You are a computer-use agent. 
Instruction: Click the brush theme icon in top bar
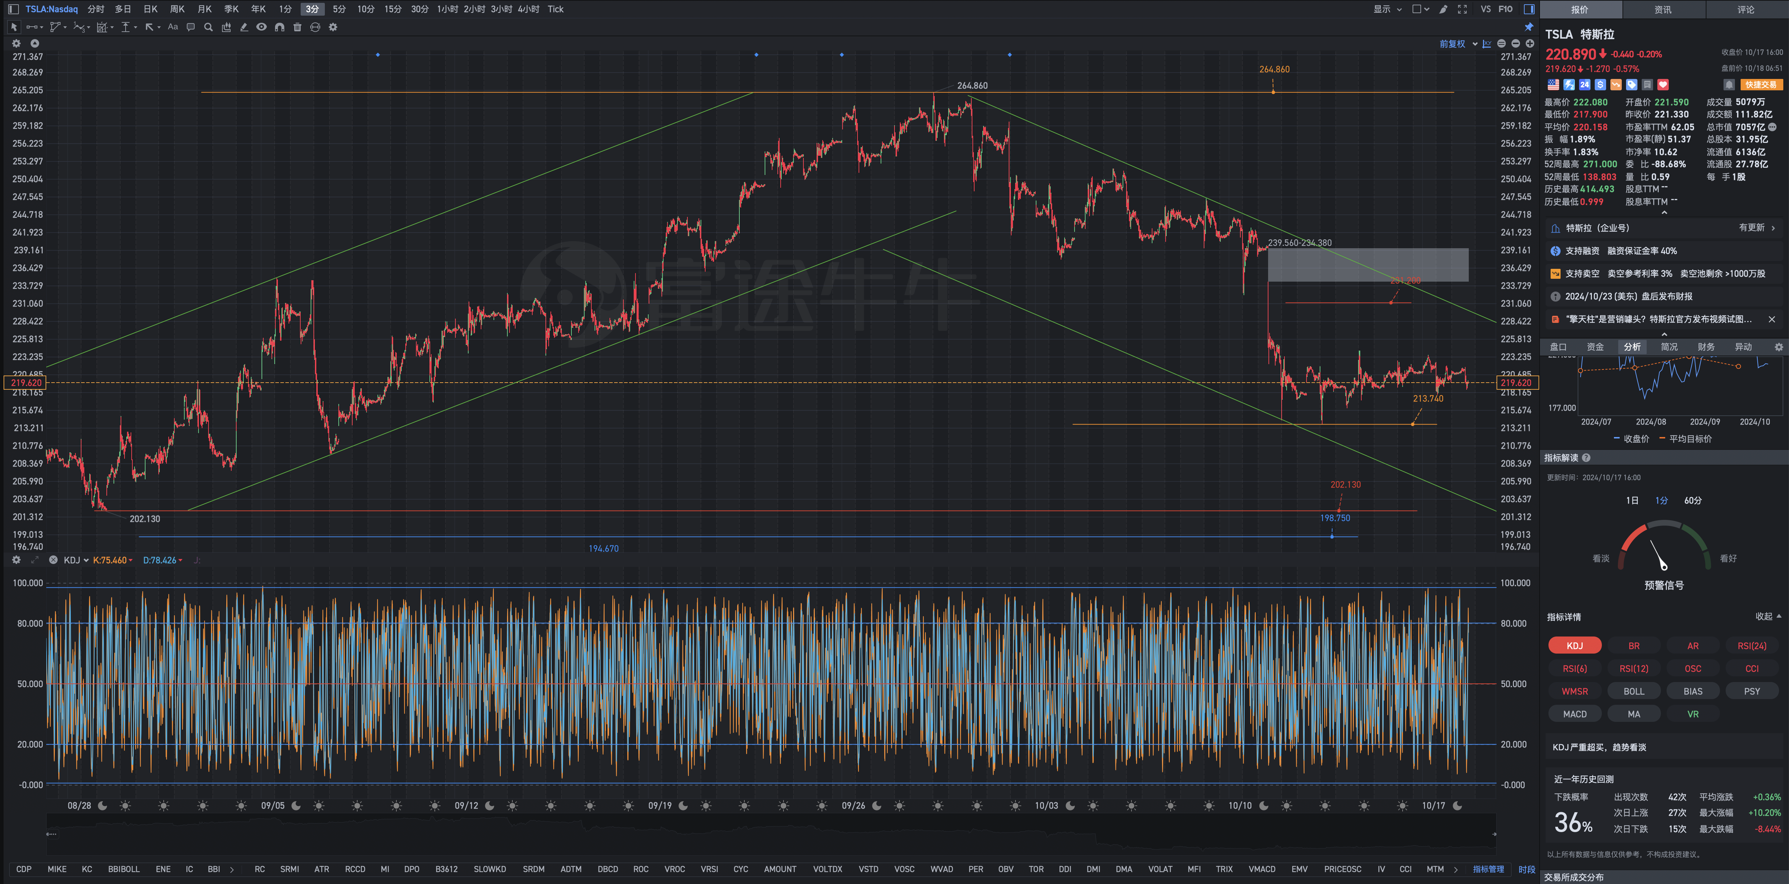pos(1443,9)
